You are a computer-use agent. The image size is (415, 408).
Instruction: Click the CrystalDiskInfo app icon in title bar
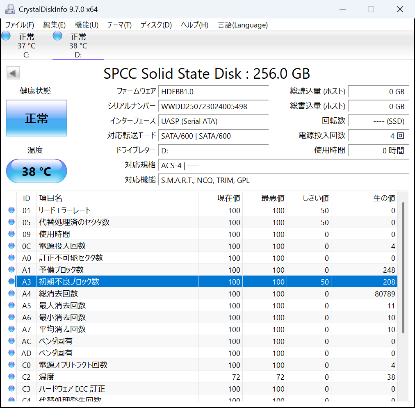[x=10, y=9]
